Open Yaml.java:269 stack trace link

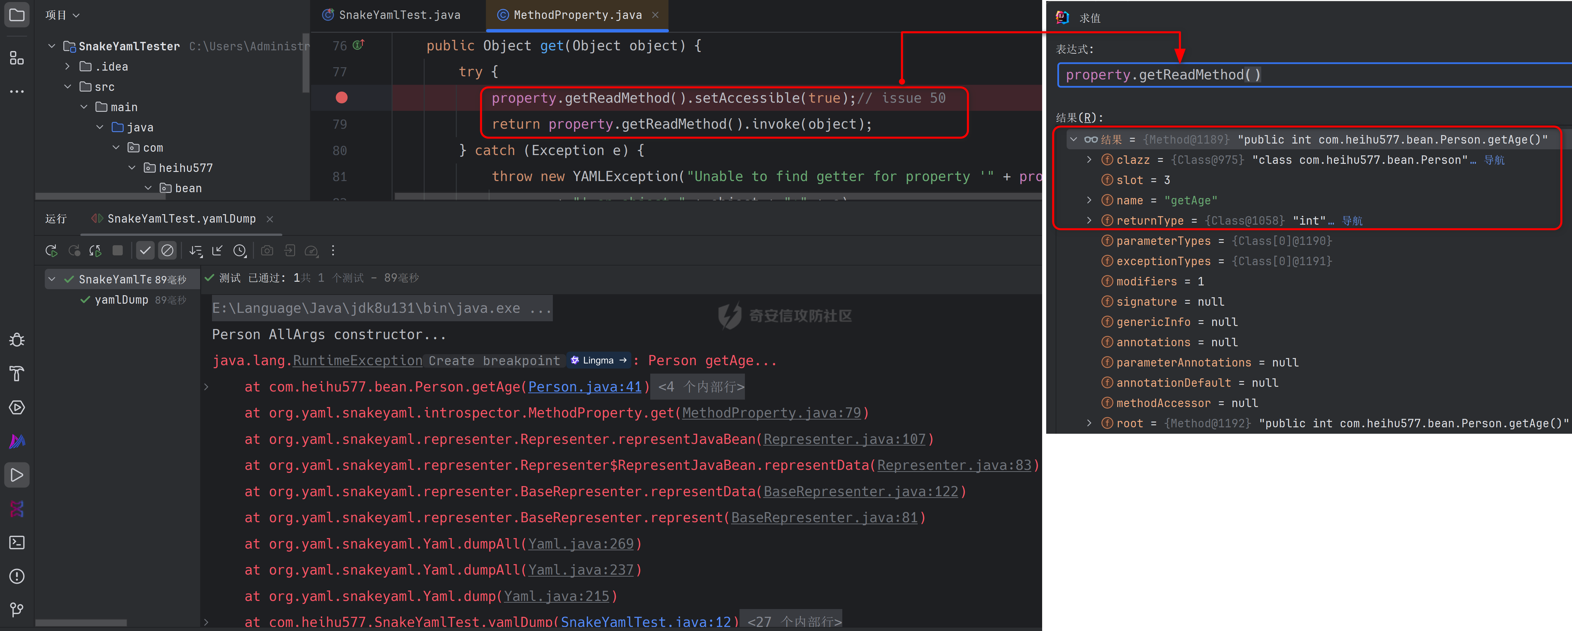[x=581, y=544]
